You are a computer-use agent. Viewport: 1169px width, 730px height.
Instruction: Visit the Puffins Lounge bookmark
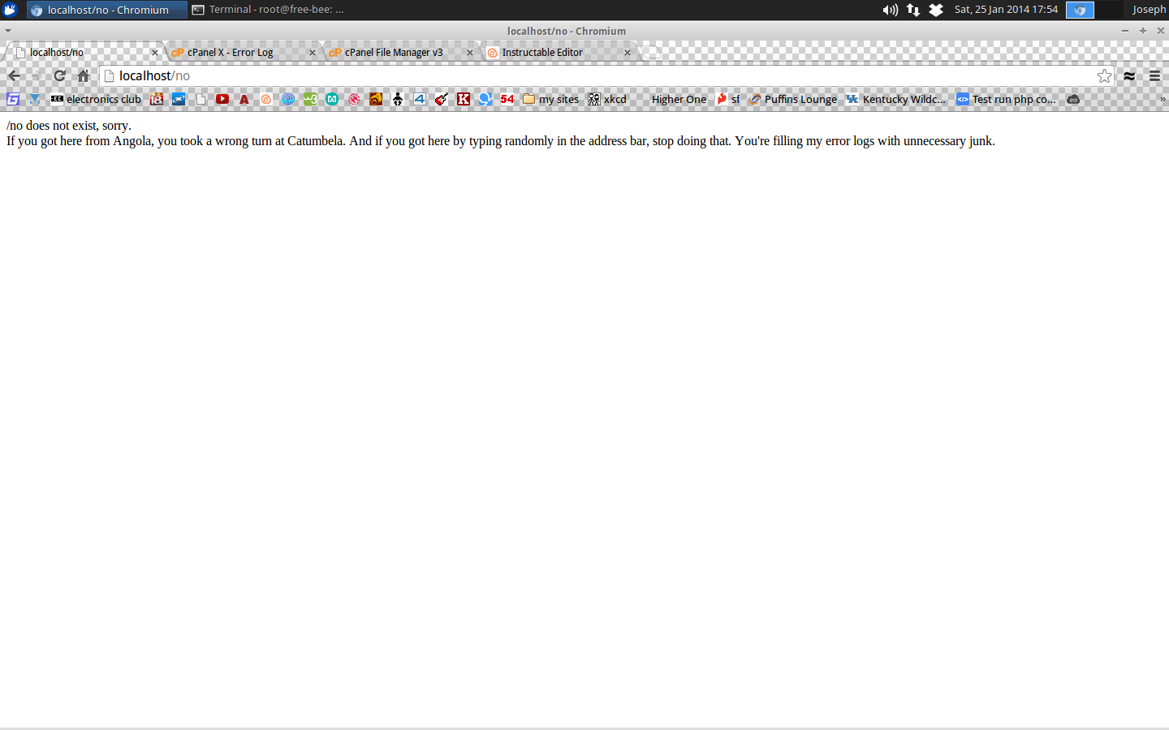tap(793, 99)
